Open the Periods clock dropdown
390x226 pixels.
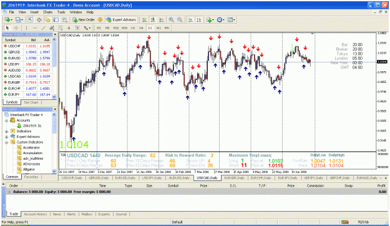tap(220, 19)
